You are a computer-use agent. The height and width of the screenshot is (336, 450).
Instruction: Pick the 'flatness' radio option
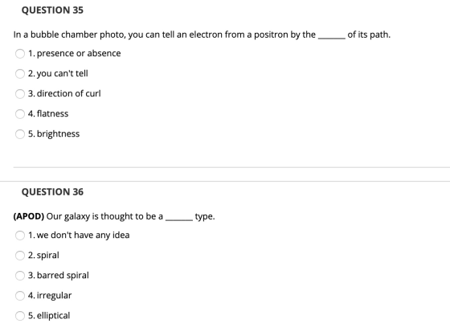tap(20, 114)
